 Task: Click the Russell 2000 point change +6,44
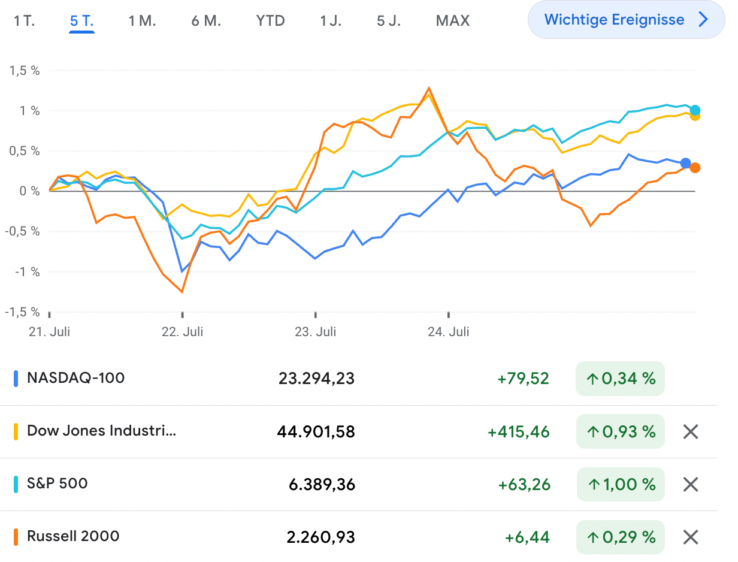(x=528, y=537)
